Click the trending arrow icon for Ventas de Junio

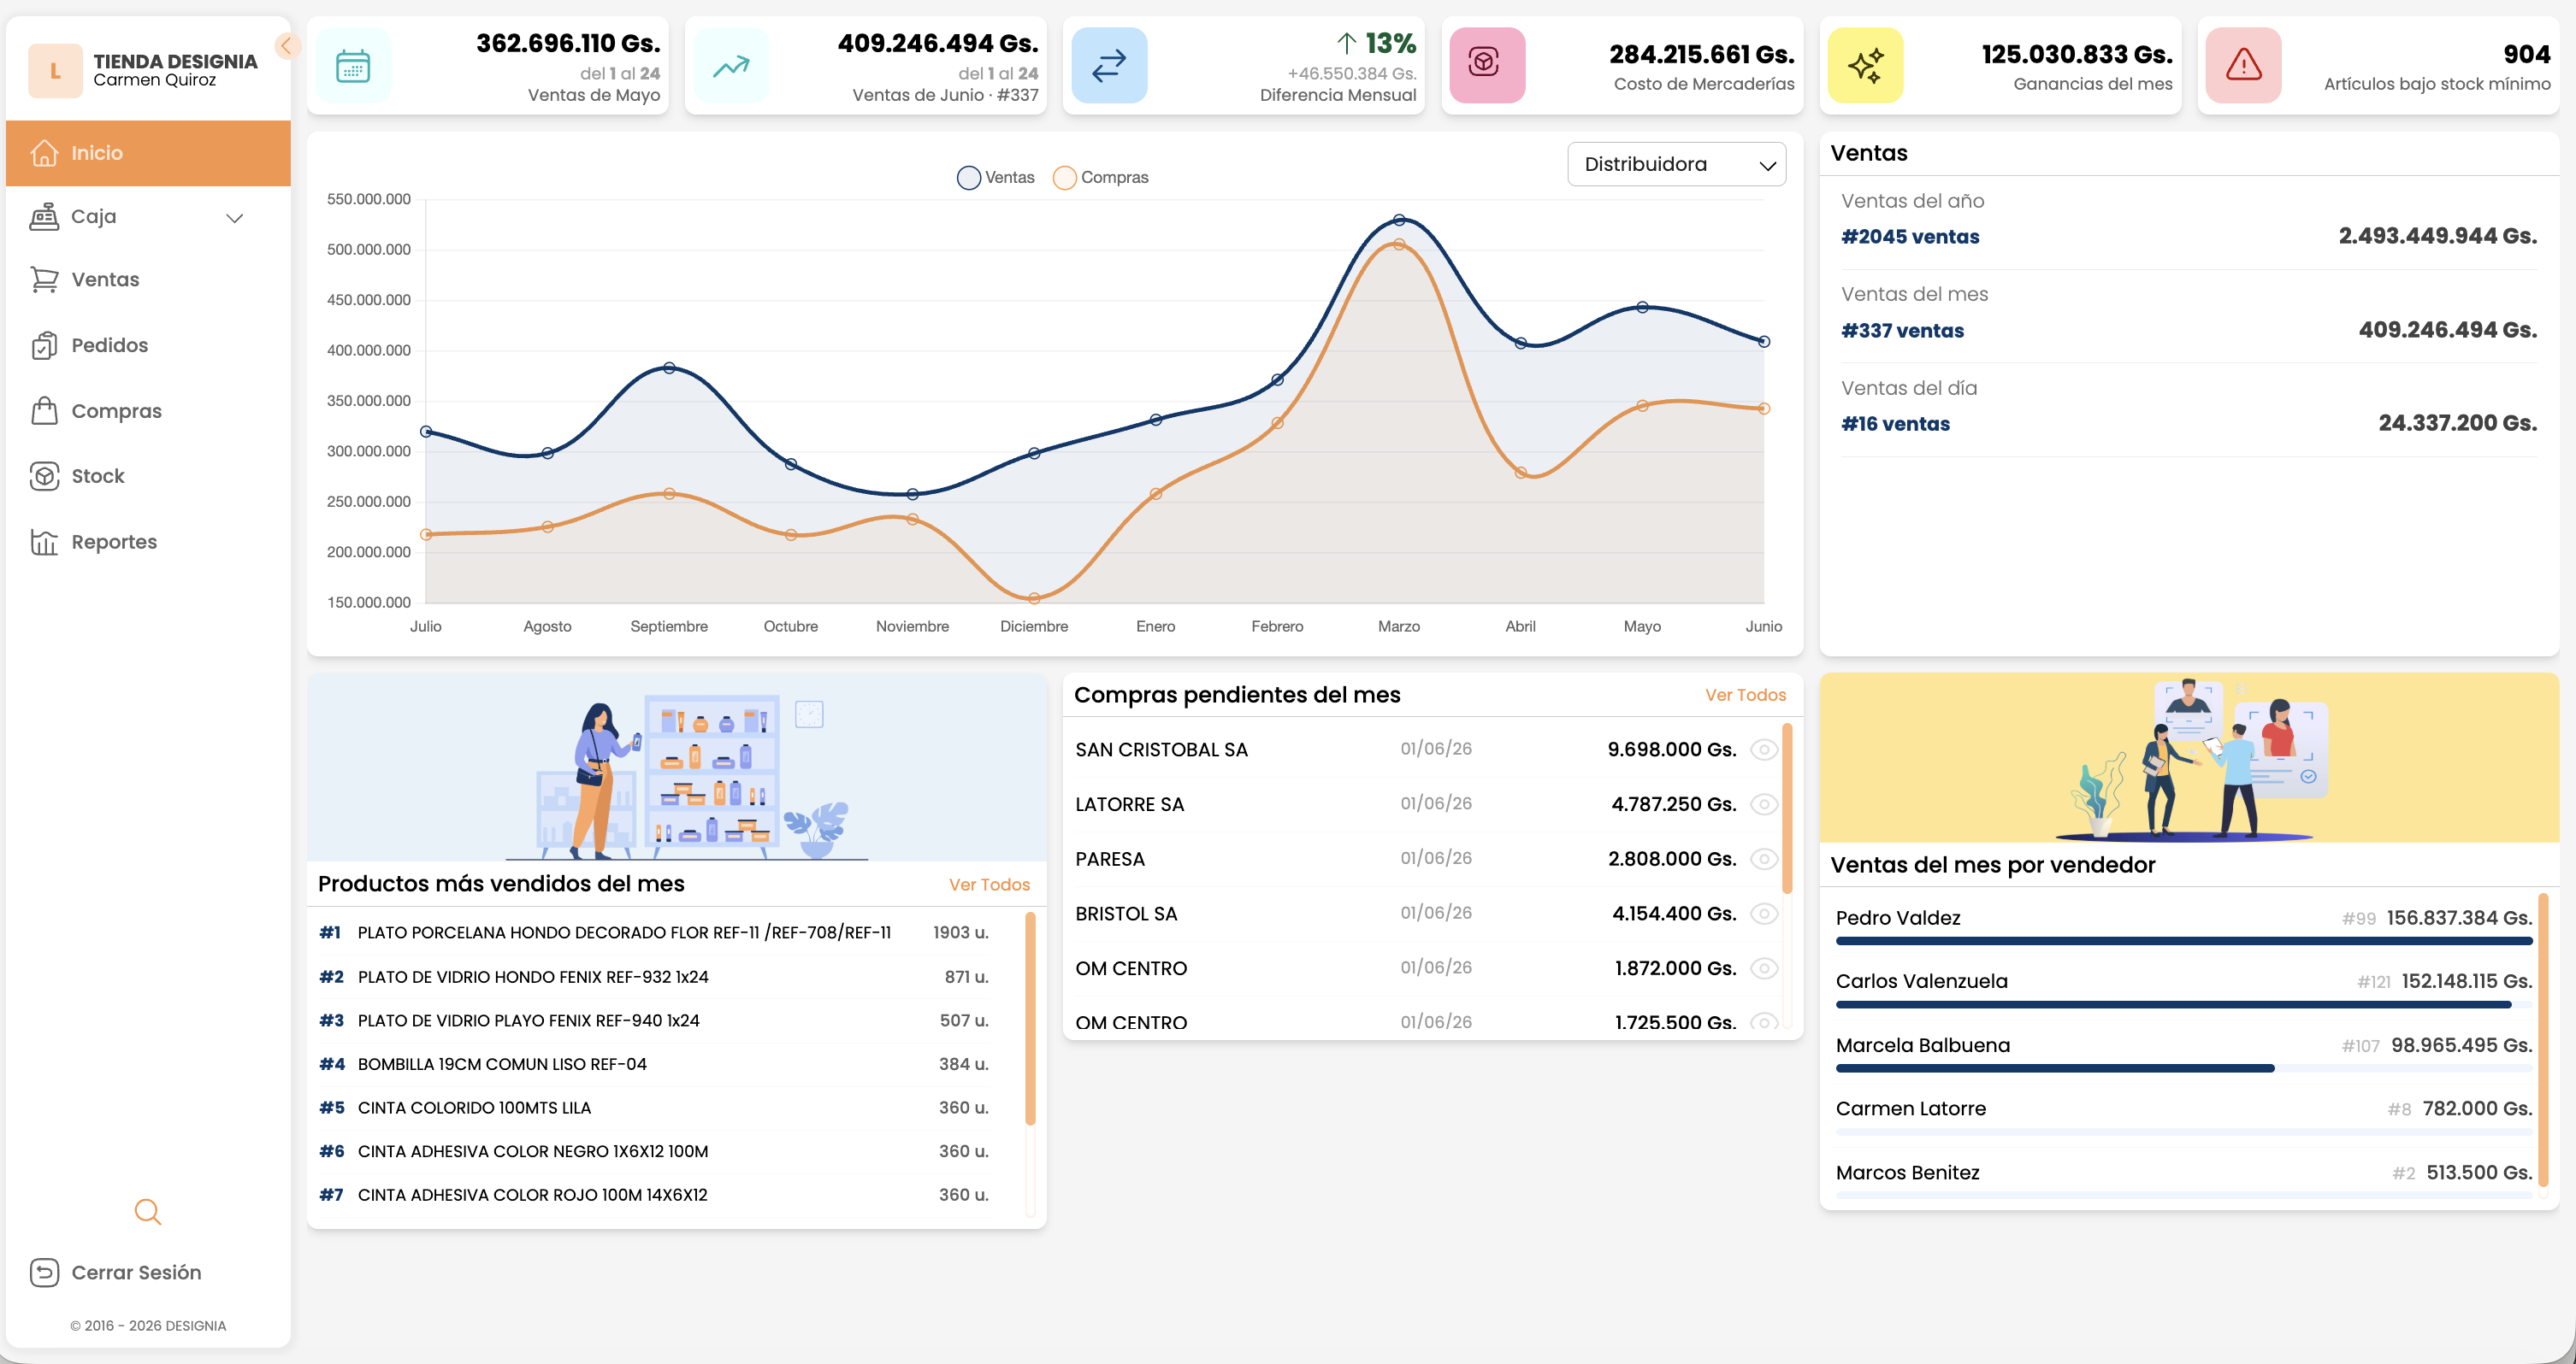pyautogui.click(x=731, y=66)
